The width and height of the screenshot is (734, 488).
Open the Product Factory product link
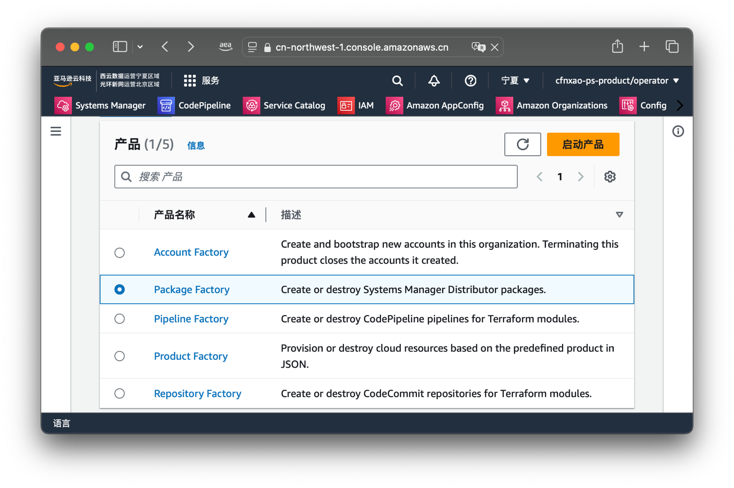click(191, 356)
